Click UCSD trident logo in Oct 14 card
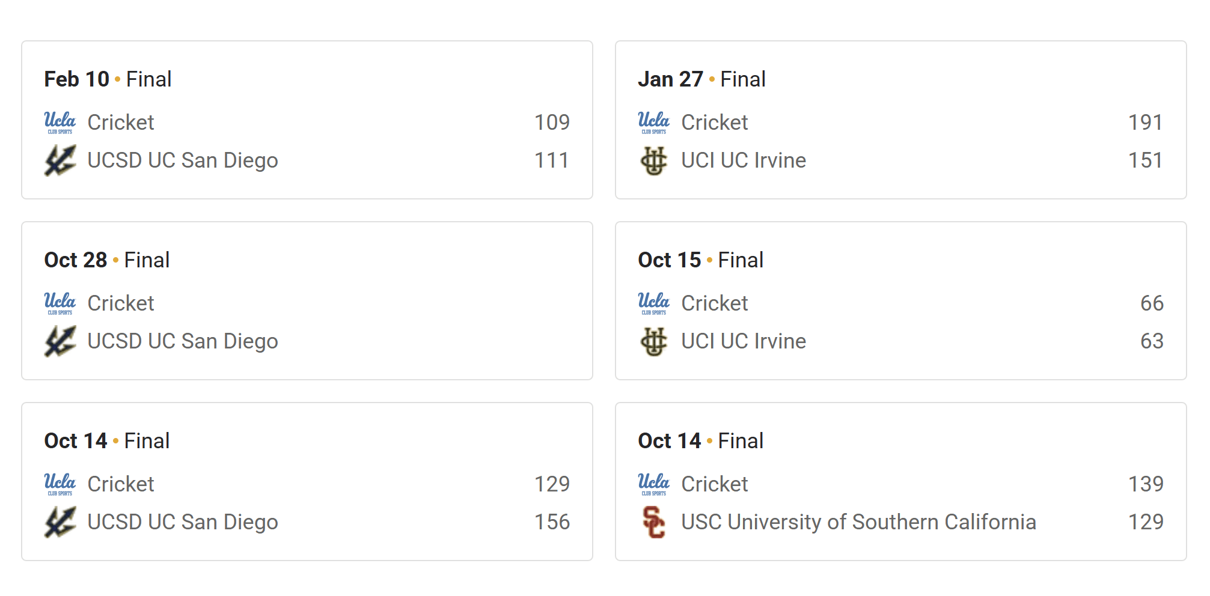1210x596 pixels. [x=60, y=522]
